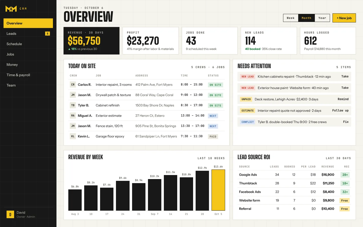Open the Money section
This screenshot has width=363, height=227.
pyautogui.click(x=28, y=65)
